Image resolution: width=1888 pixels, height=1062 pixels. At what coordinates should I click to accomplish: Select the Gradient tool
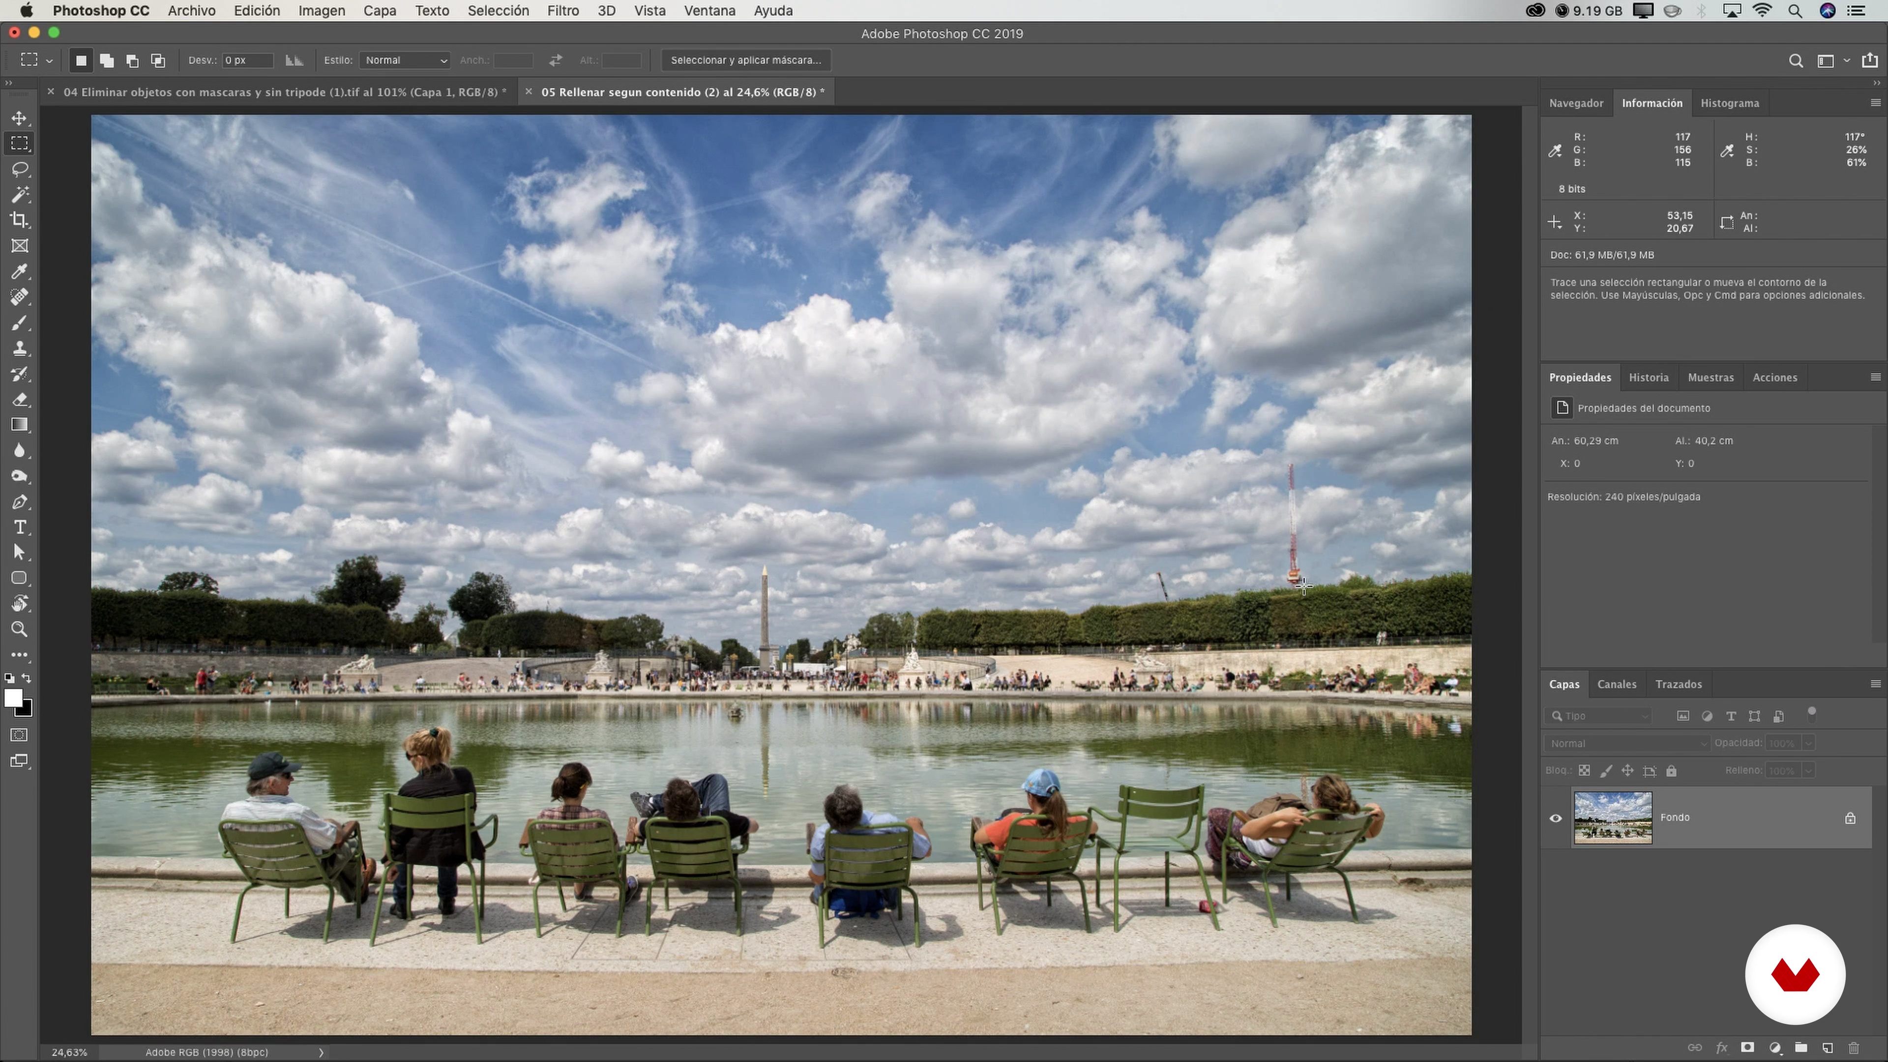point(20,425)
